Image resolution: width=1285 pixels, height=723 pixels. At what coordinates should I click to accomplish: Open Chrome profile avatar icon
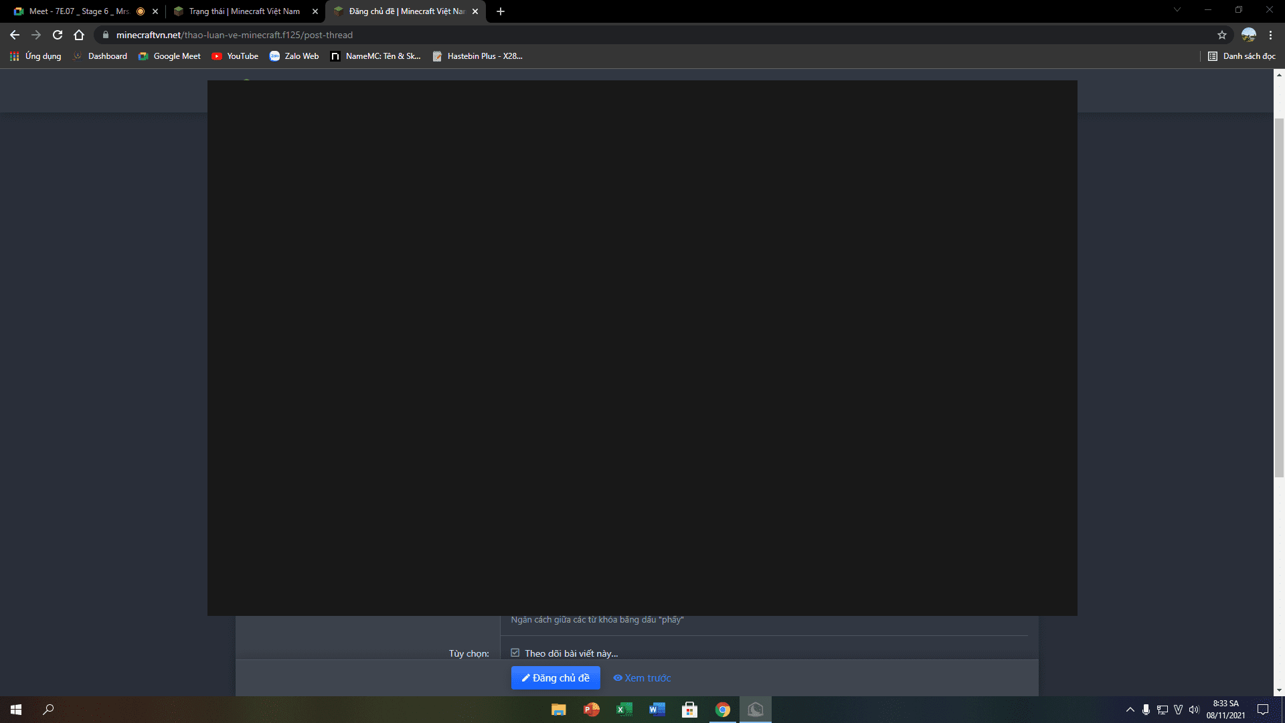point(1248,35)
